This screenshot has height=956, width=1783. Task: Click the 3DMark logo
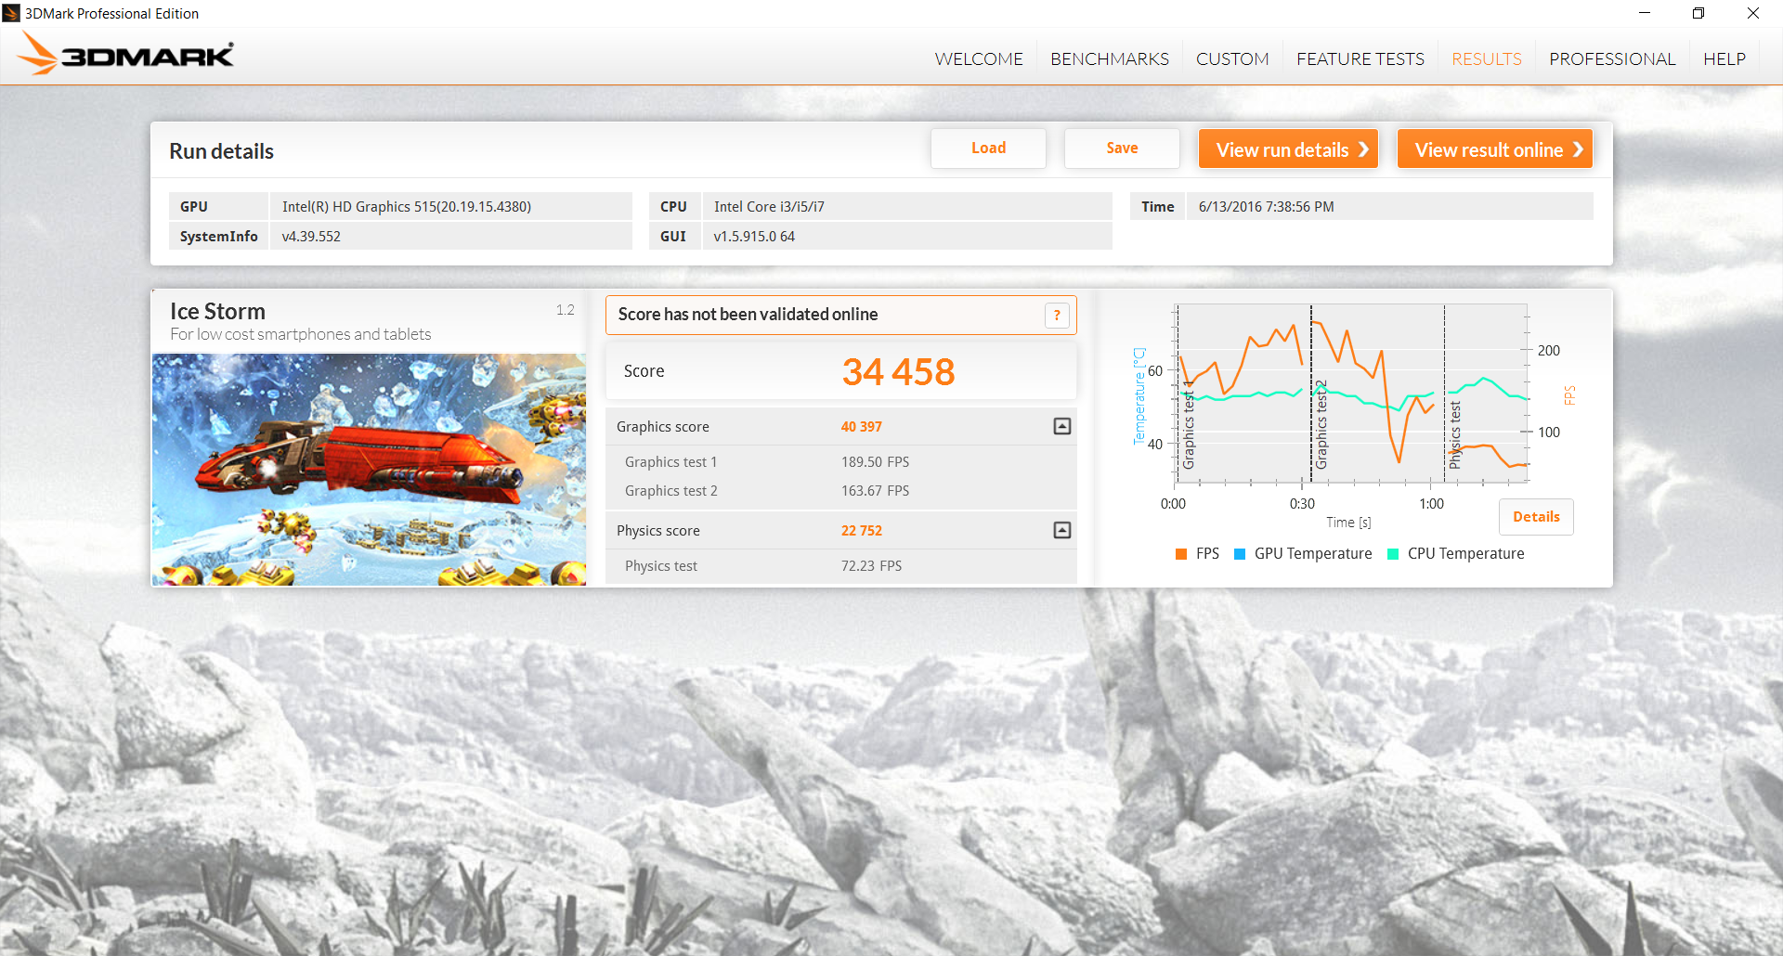126,54
